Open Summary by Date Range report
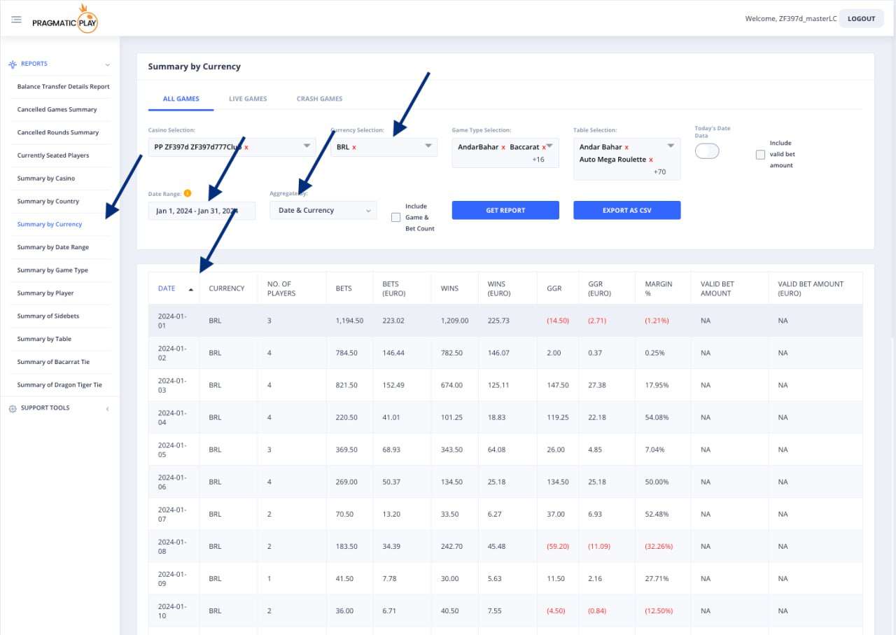The width and height of the screenshot is (896, 635). click(53, 247)
